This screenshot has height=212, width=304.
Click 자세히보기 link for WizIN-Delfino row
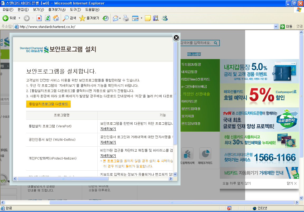coord(108,142)
